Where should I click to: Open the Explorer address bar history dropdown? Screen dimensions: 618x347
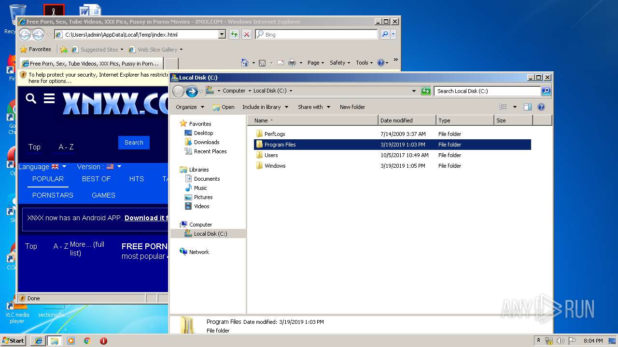414,91
